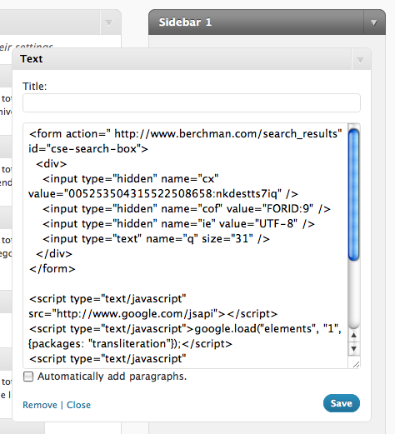Screen dimensions: 395x434
Task: Close the Text widget settings
Action: coord(78,405)
